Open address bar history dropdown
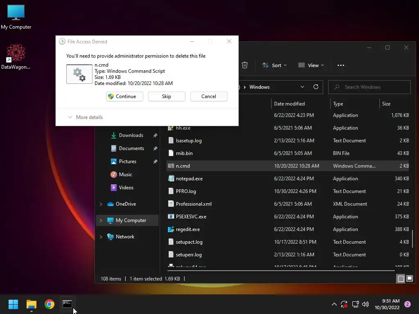 (x=302, y=87)
